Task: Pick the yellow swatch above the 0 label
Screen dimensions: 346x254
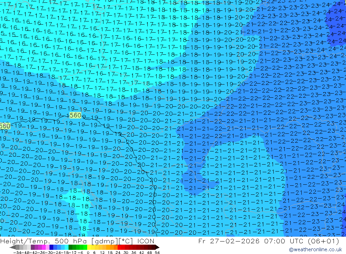Action: point(89,247)
